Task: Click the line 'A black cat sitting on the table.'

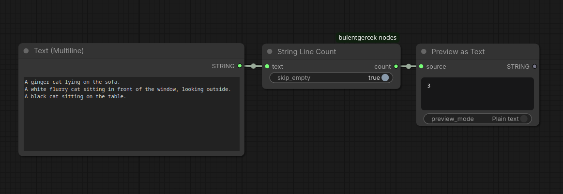Action: pos(76,96)
